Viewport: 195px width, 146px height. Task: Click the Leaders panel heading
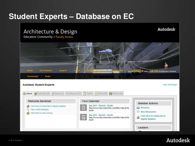click(x=143, y=128)
